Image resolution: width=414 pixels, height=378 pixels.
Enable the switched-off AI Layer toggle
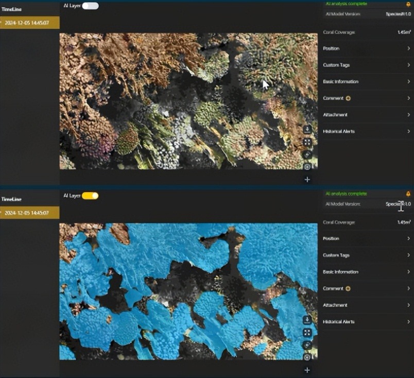coord(90,6)
